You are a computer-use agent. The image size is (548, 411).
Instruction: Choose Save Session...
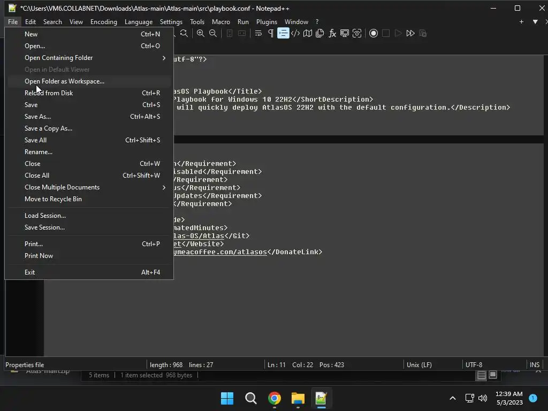tap(89, 227)
